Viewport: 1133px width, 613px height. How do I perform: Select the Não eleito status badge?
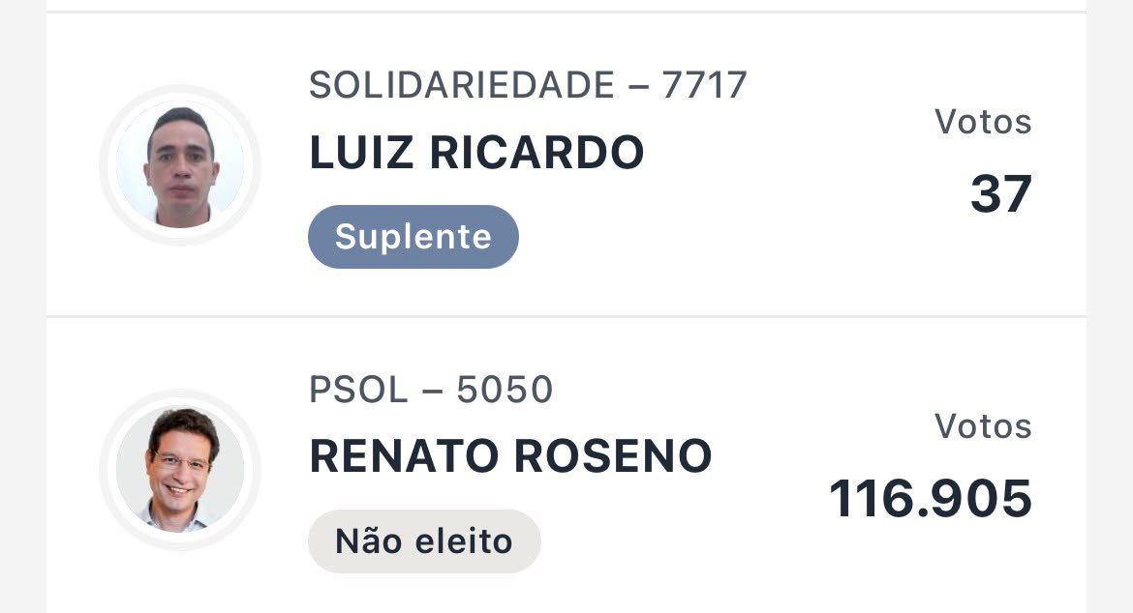(x=424, y=540)
